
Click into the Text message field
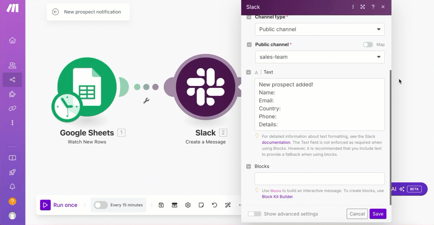(319, 105)
